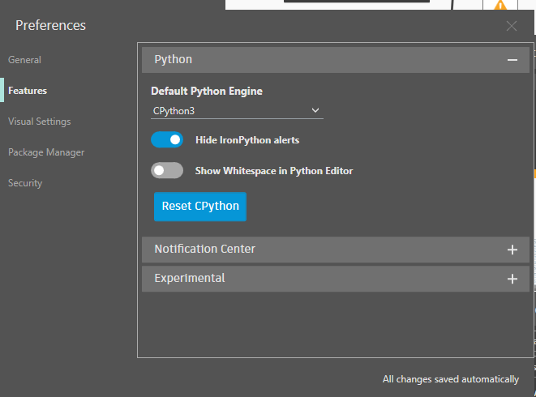Click the Python section header
This screenshot has width=536, height=397.
[336, 60]
